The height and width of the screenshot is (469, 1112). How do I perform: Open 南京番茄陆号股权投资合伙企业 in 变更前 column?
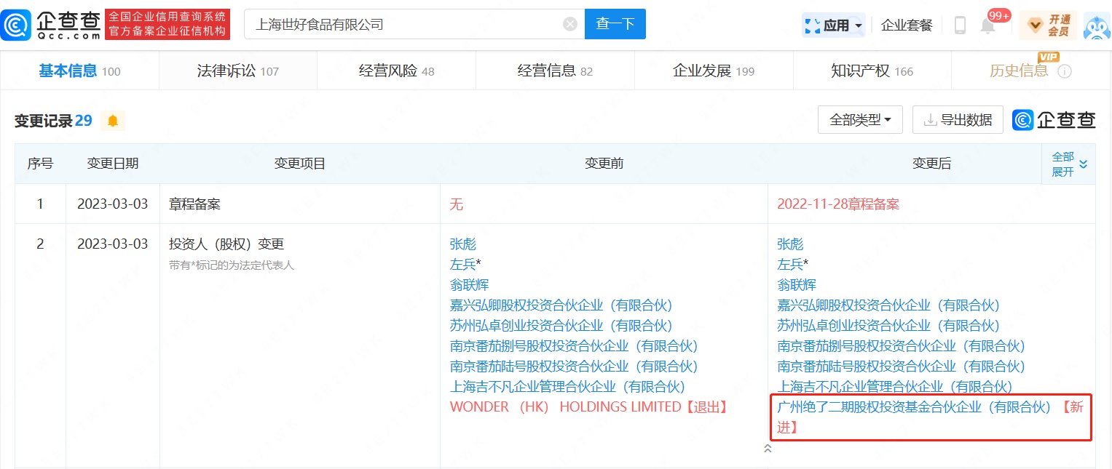[574, 366]
